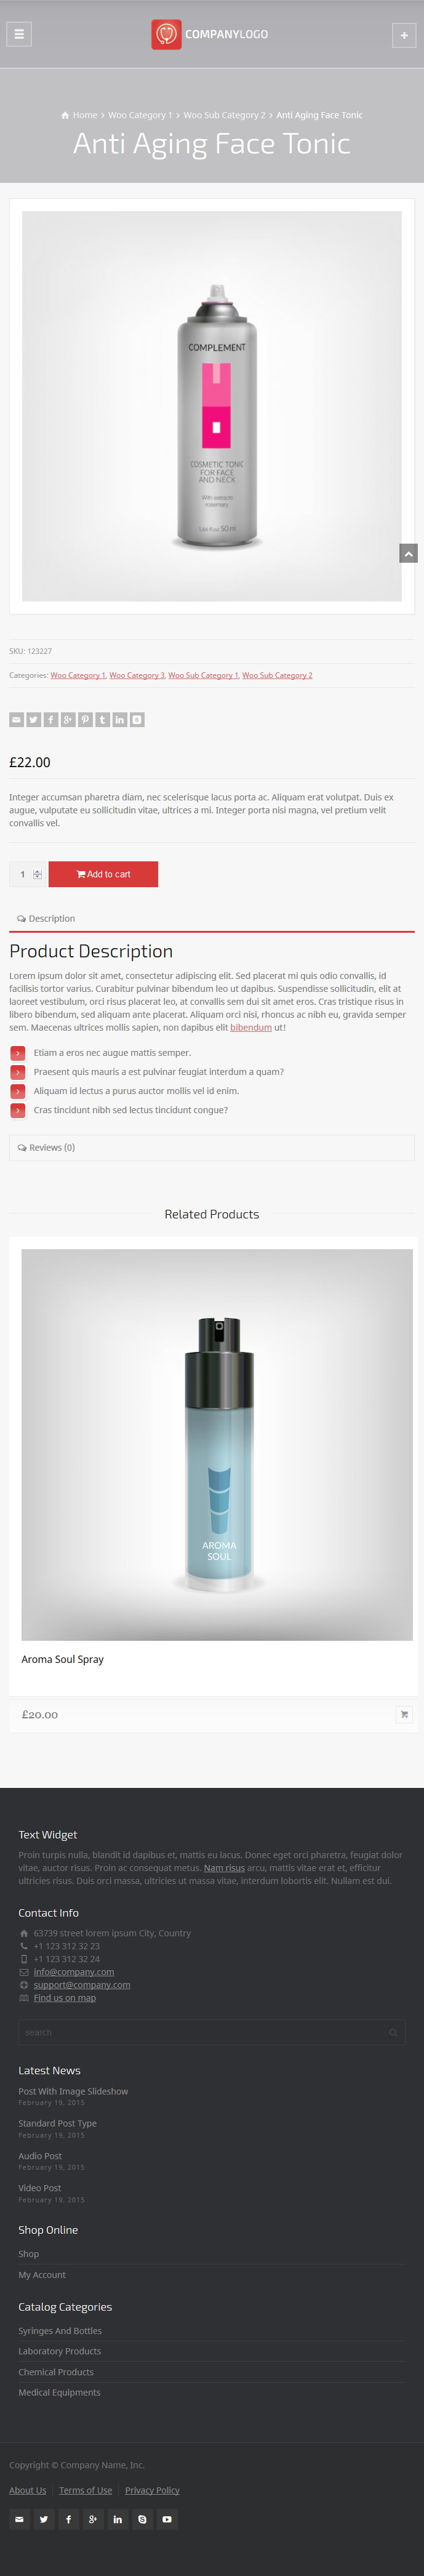The width and height of the screenshot is (424, 2576).
Task: Share the product on Twitter
Action: coord(33,720)
